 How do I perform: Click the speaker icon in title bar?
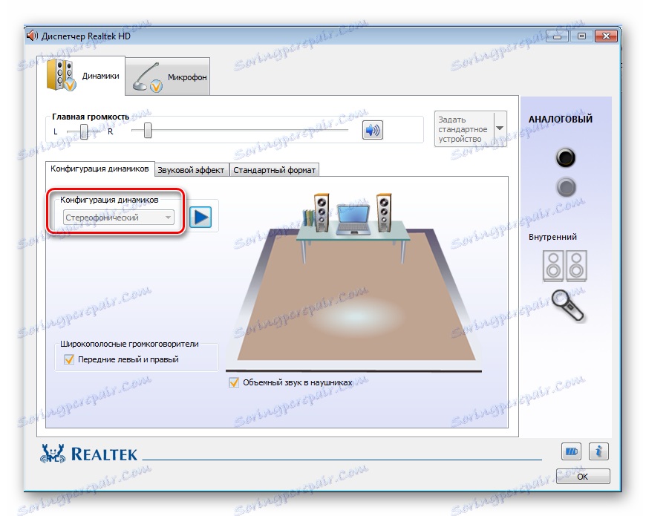pos(32,36)
